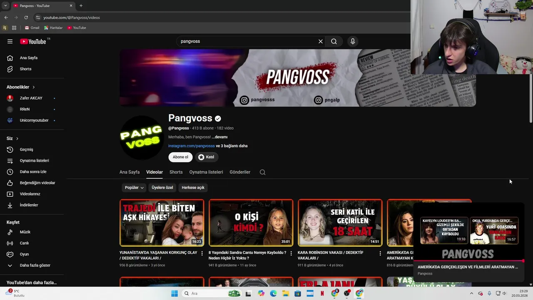The height and width of the screenshot is (300, 533).
Task: Open the Zafer AKCAY subscription
Action: (x=32, y=98)
